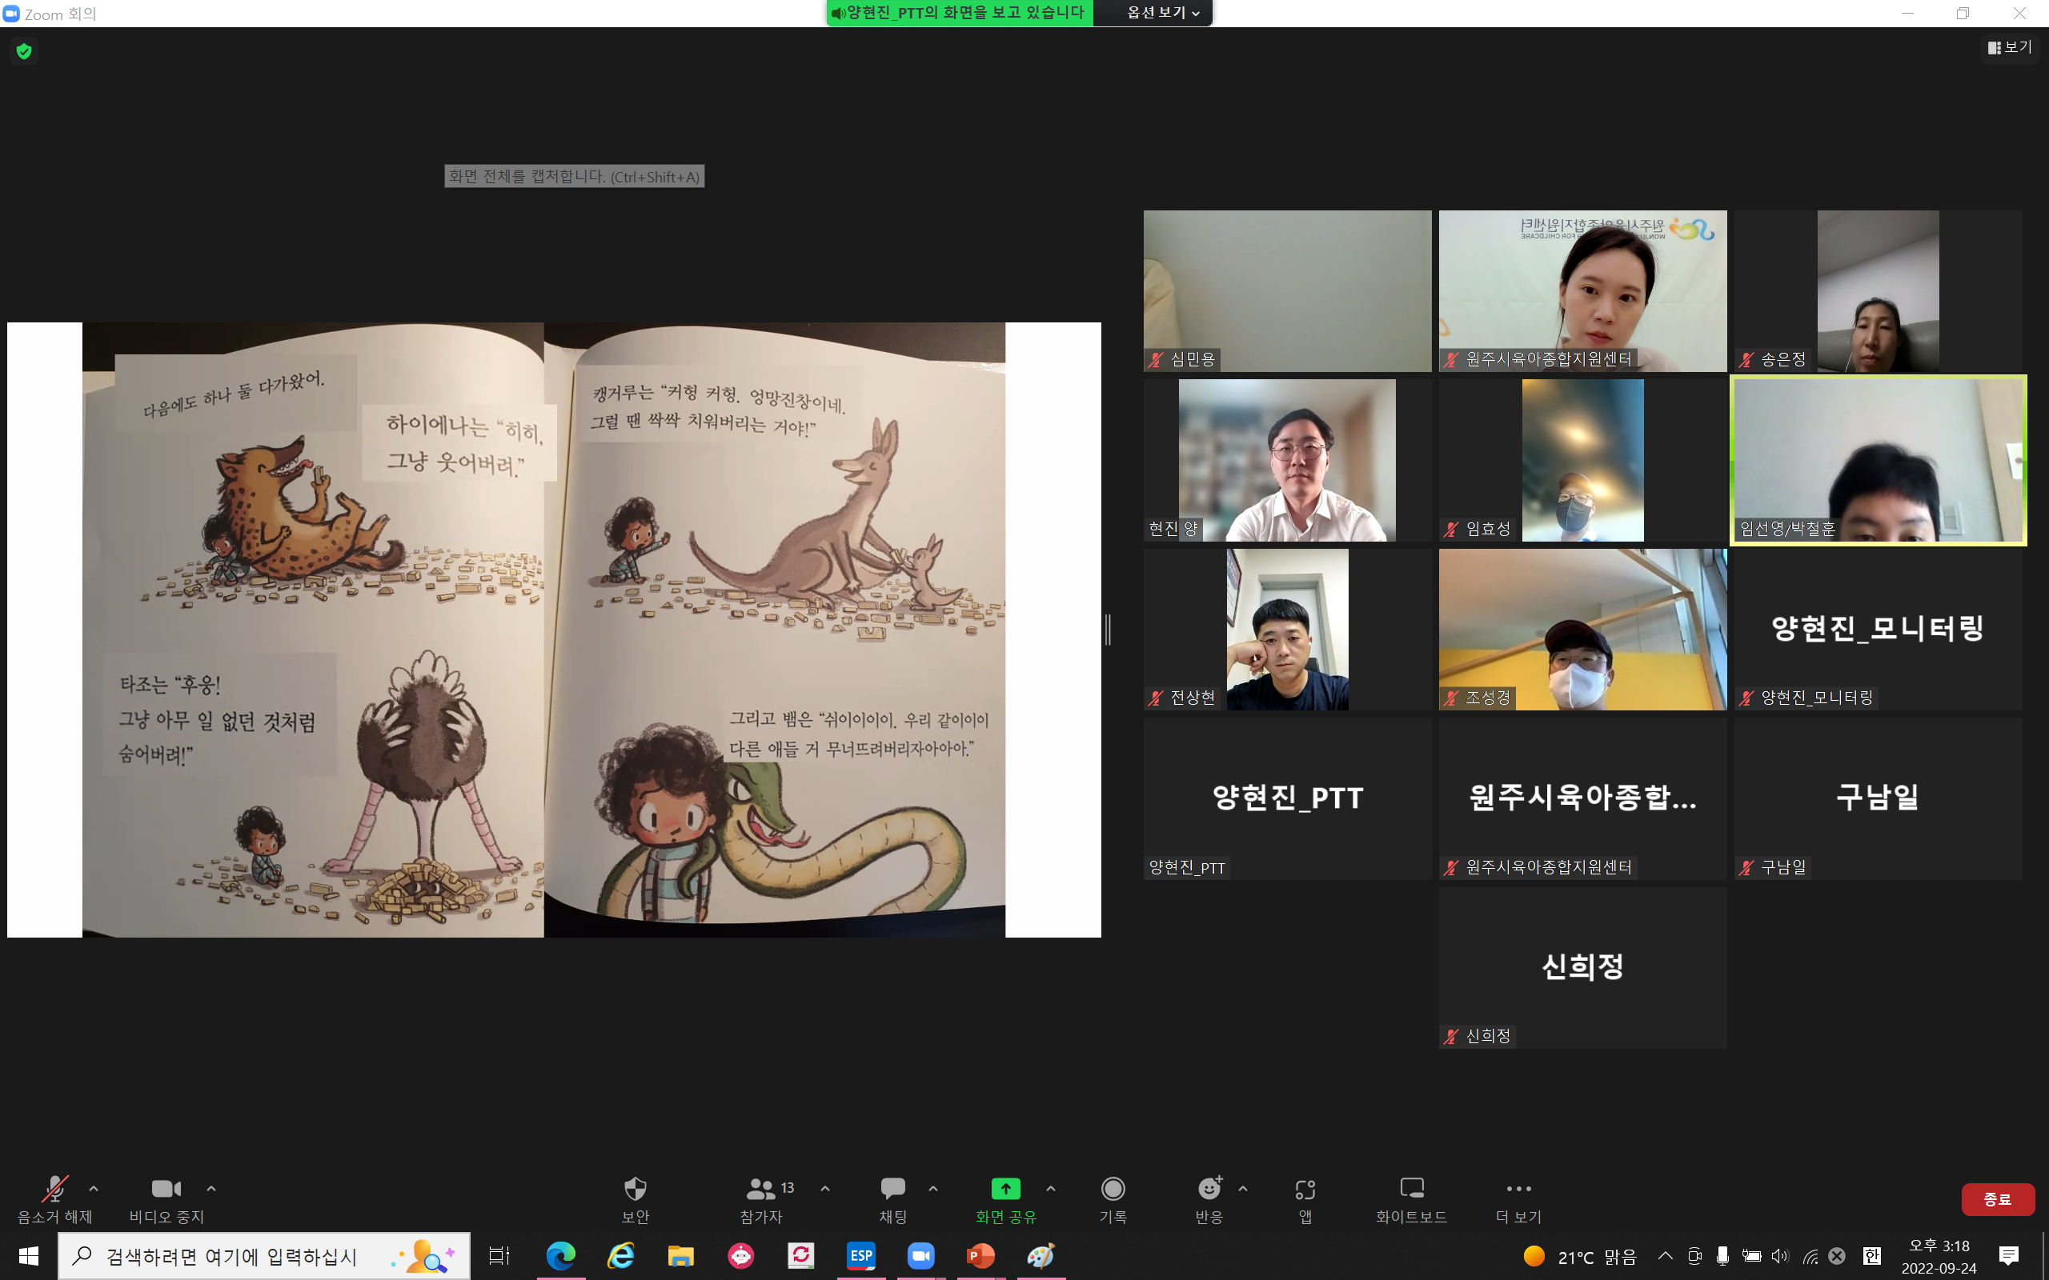This screenshot has height=1280, width=2049.
Task: Open the 더 보기 more options menu
Action: (1519, 1199)
